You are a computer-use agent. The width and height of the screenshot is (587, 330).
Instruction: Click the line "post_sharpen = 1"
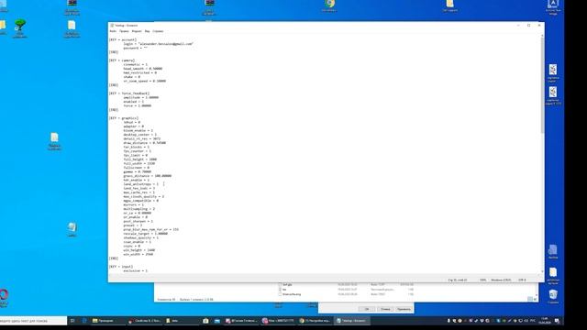(138, 221)
